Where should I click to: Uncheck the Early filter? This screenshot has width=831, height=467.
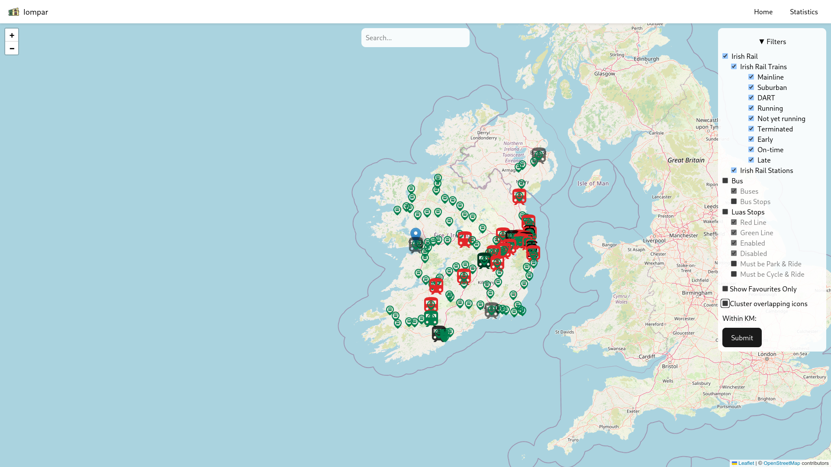pyautogui.click(x=751, y=139)
